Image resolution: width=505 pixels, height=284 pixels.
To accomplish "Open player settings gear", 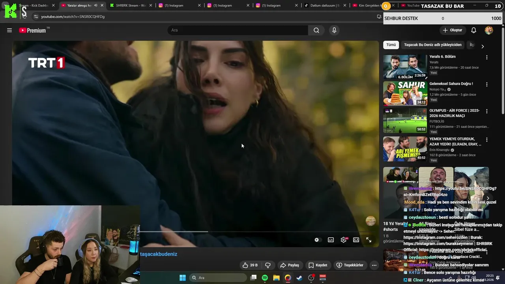I will click(344, 240).
